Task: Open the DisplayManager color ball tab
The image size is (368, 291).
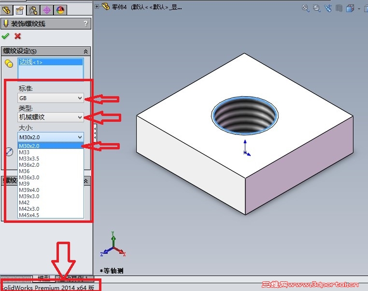Action: click(60, 10)
